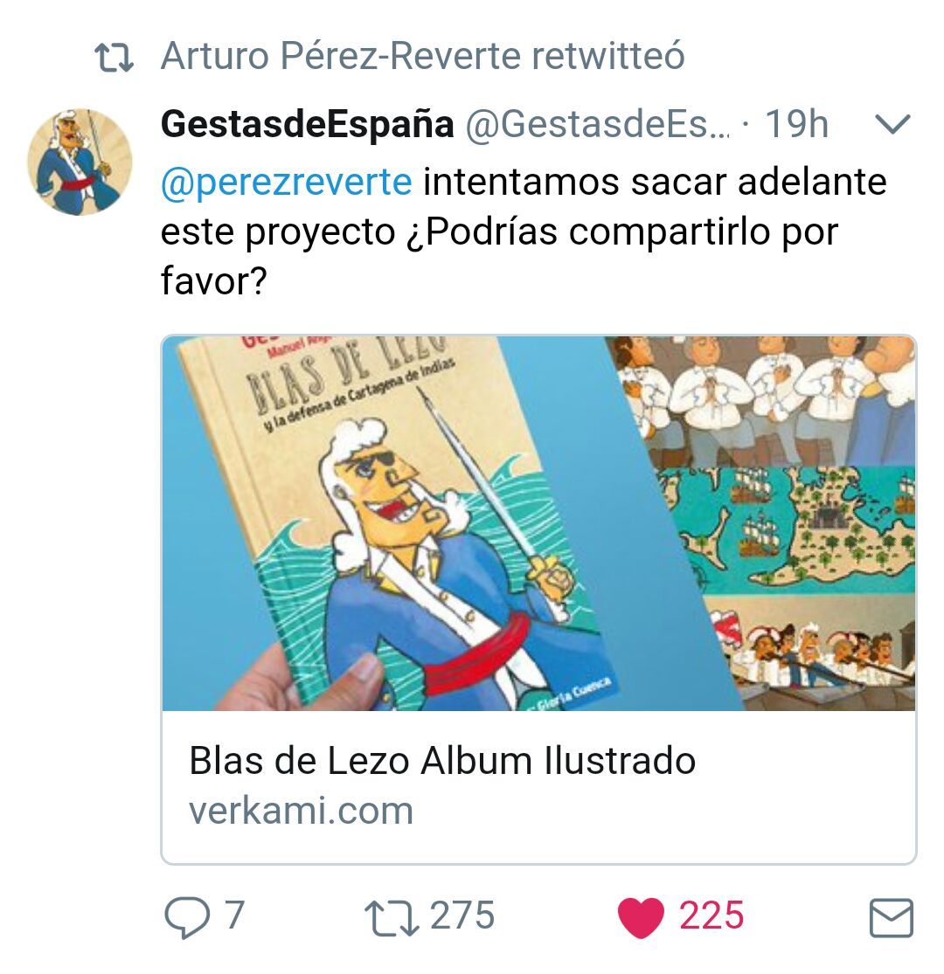Viewport: 944px width, 974px height.
Task: Open Arturo Pérez-Reverte retwitteó label
Action: coord(422,56)
